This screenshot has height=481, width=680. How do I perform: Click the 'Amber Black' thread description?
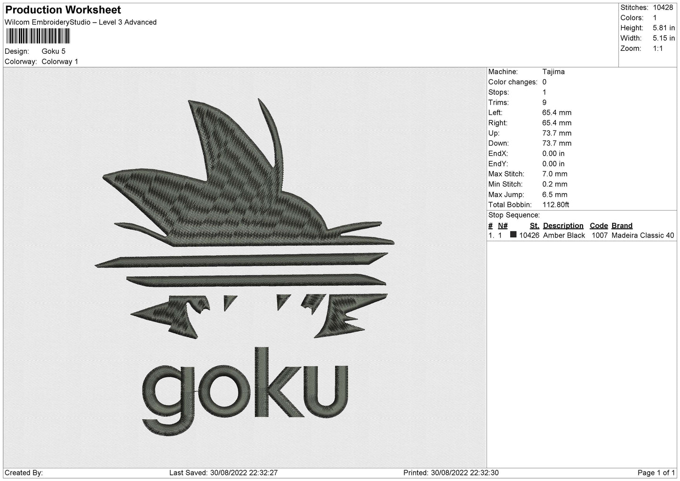[564, 235]
